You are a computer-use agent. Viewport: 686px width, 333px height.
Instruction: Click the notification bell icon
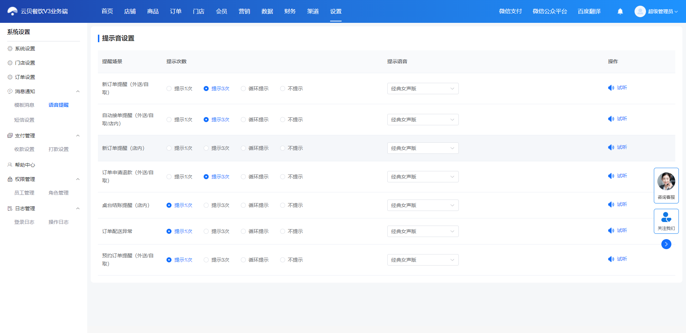(620, 11)
